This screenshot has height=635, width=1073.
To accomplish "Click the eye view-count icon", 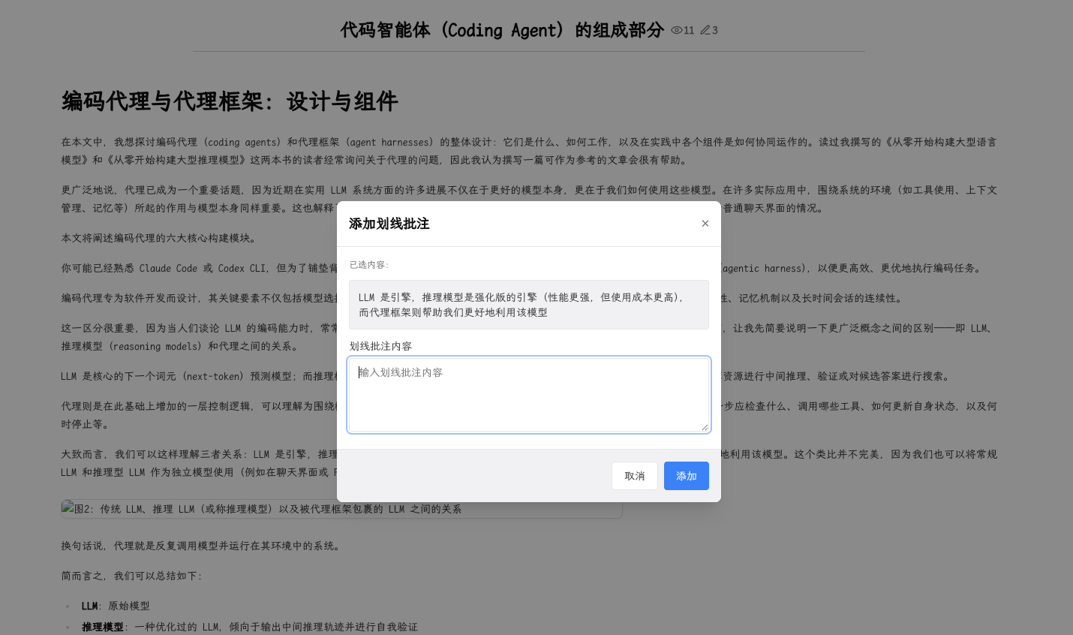I will tap(676, 31).
